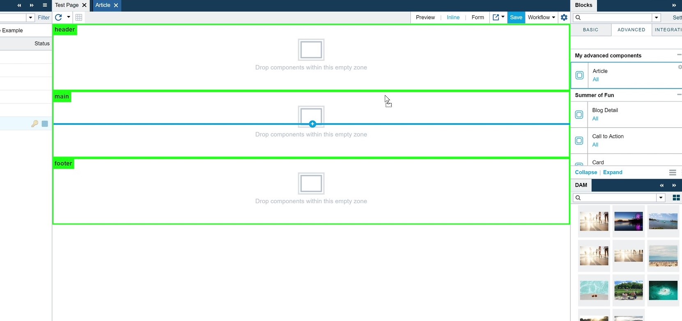Image resolution: width=682 pixels, height=321 pixels.
Task: Open the settings gear next to Workflow
Action: pyautogui.click(x=564, y=17)
